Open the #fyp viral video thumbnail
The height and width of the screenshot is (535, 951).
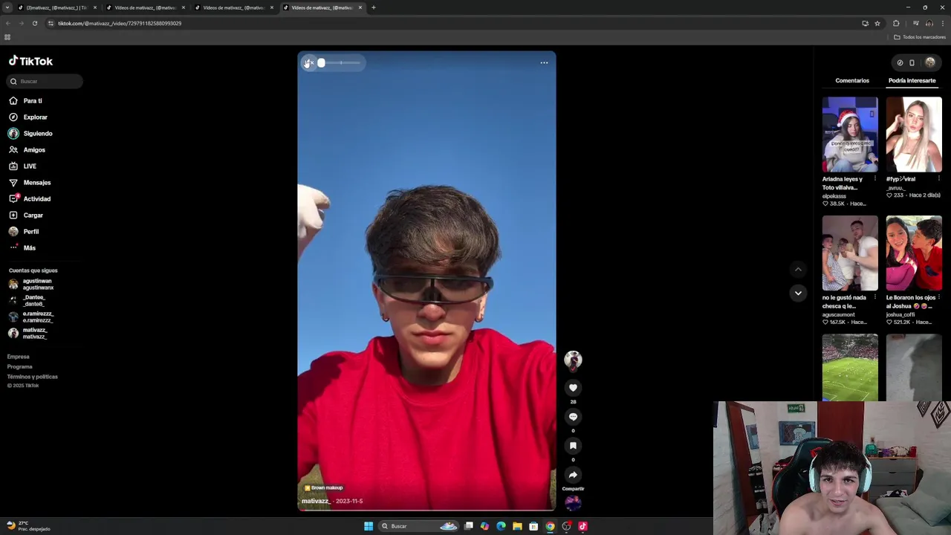[x=914, y=134]
